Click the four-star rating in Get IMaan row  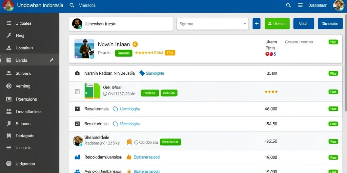coord(271,92)
